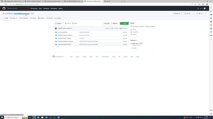Open the notifications bell

coord(198,9)
